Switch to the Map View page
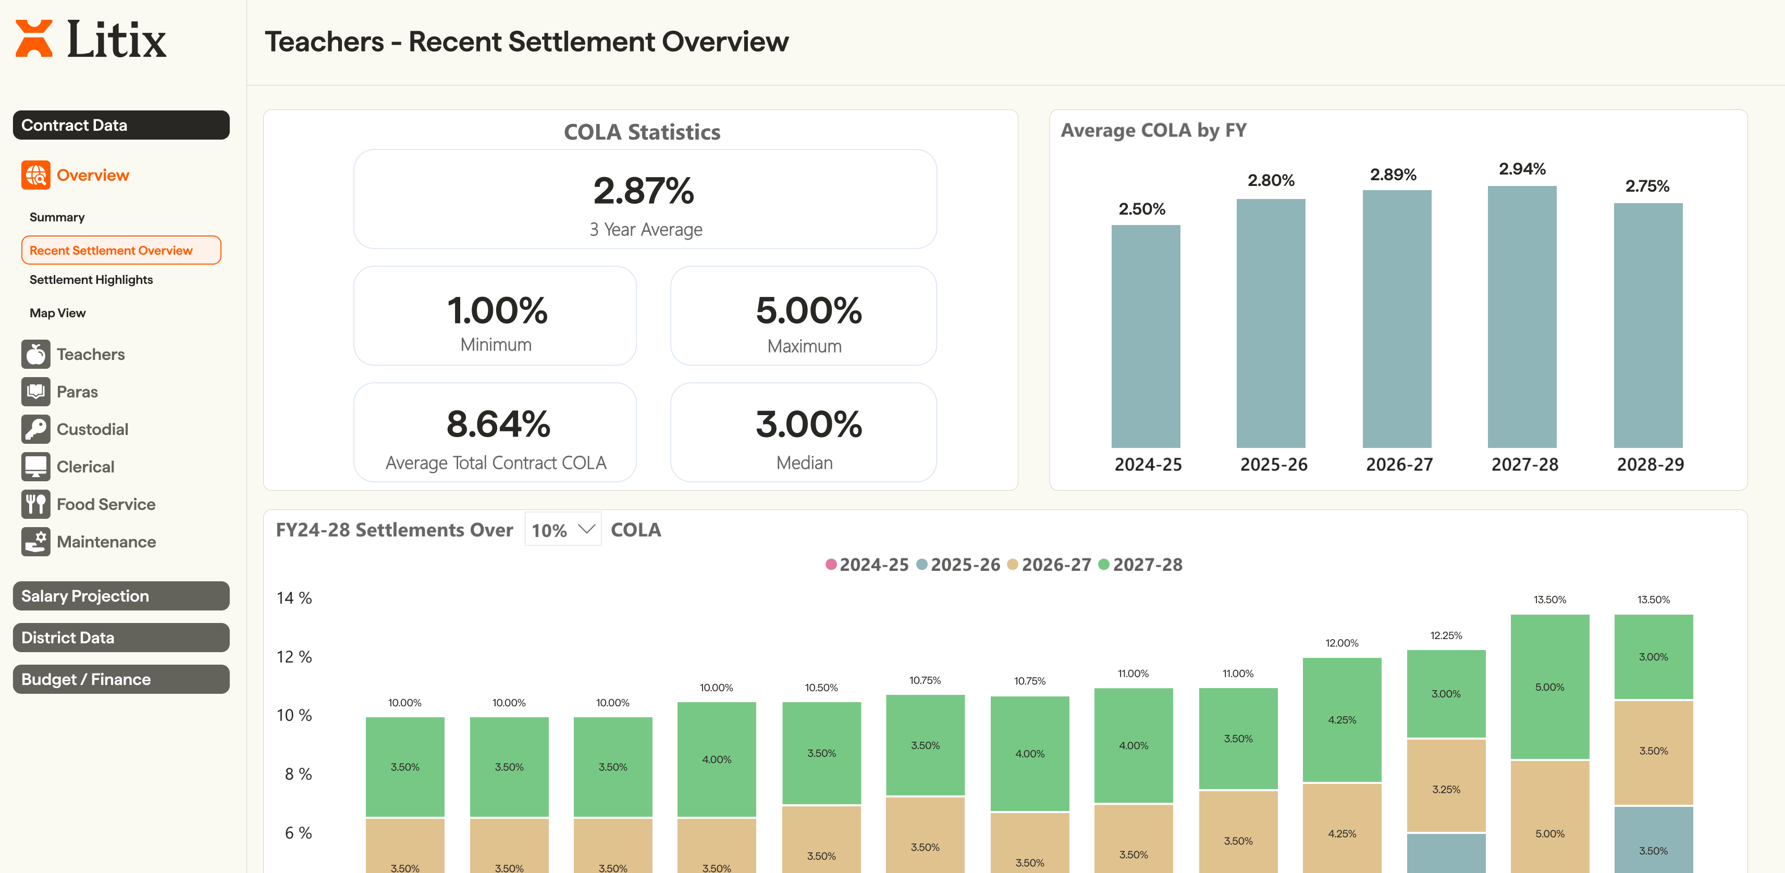 coord(57,313)
